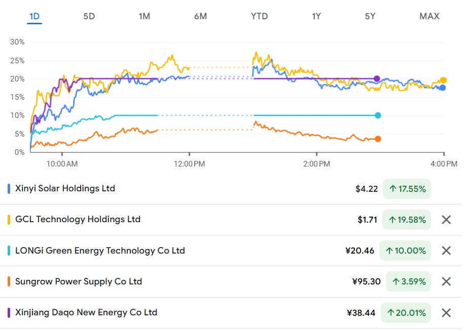Click the 10% y-axis label
This screenshot has width=464, height=331.
point(17,115)
